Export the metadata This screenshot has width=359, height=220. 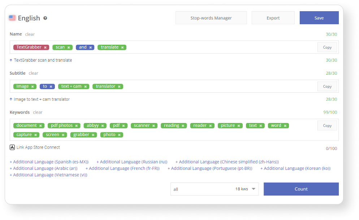(273, 17)
